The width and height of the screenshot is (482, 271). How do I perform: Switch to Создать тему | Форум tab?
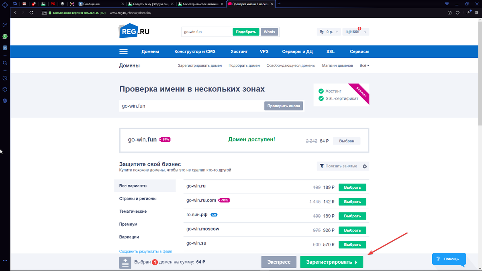[x=151, y=4]
